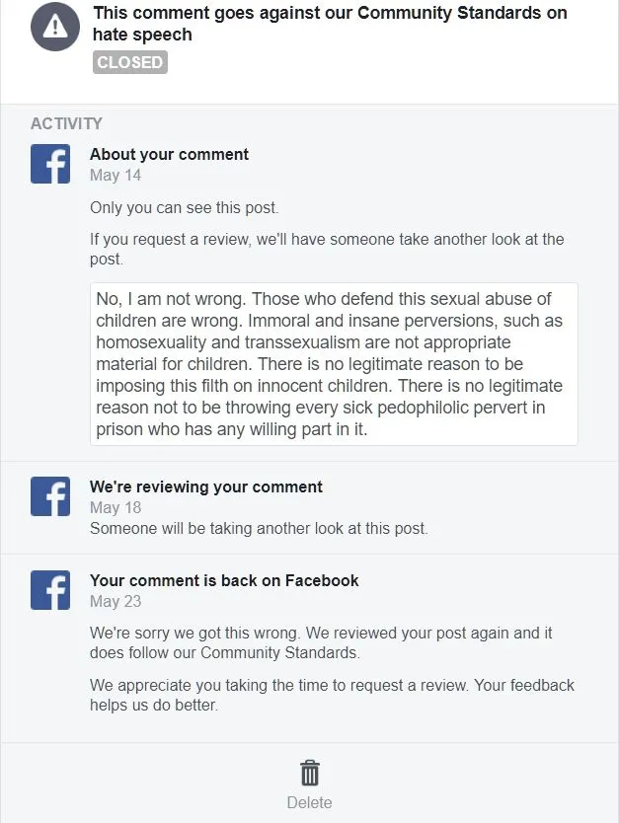The width and height of the screenshot is (619, 823).
Task: Open the Your comment is back on Facebook heading
Action: point(224,580)
